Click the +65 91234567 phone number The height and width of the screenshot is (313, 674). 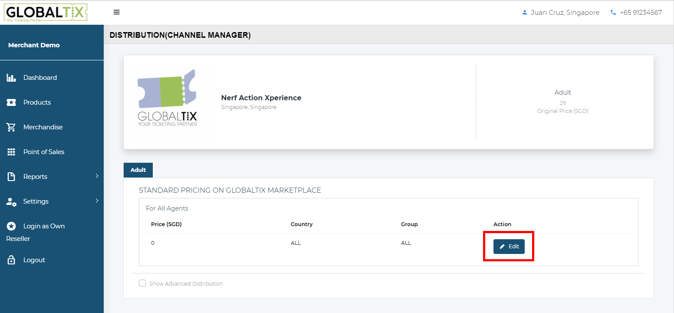coord(641,13)
